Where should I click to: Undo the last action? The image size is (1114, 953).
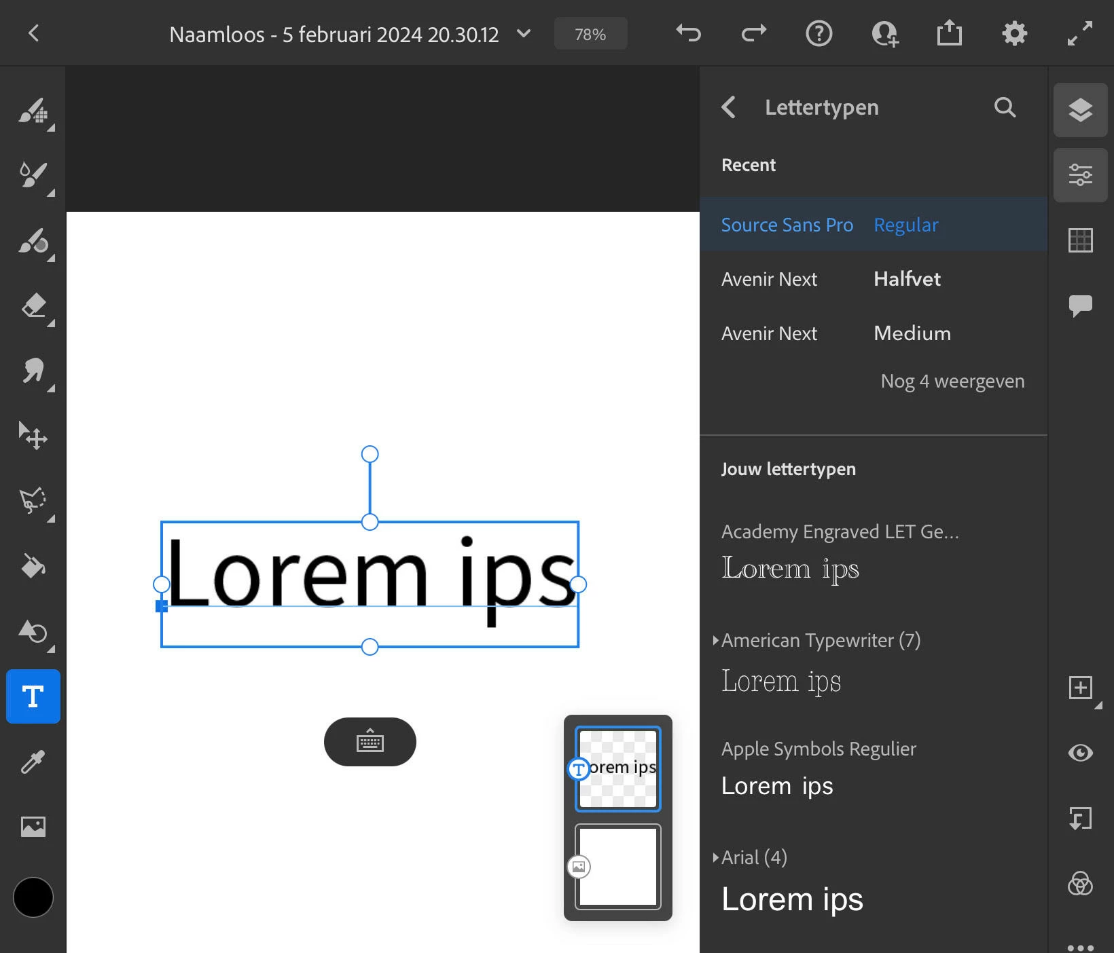click(x=688, y=33)
